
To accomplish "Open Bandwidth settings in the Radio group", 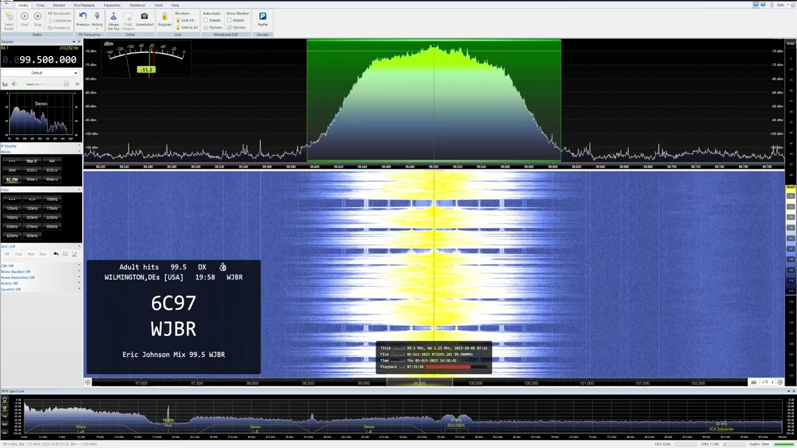I will tap(60, 14).
